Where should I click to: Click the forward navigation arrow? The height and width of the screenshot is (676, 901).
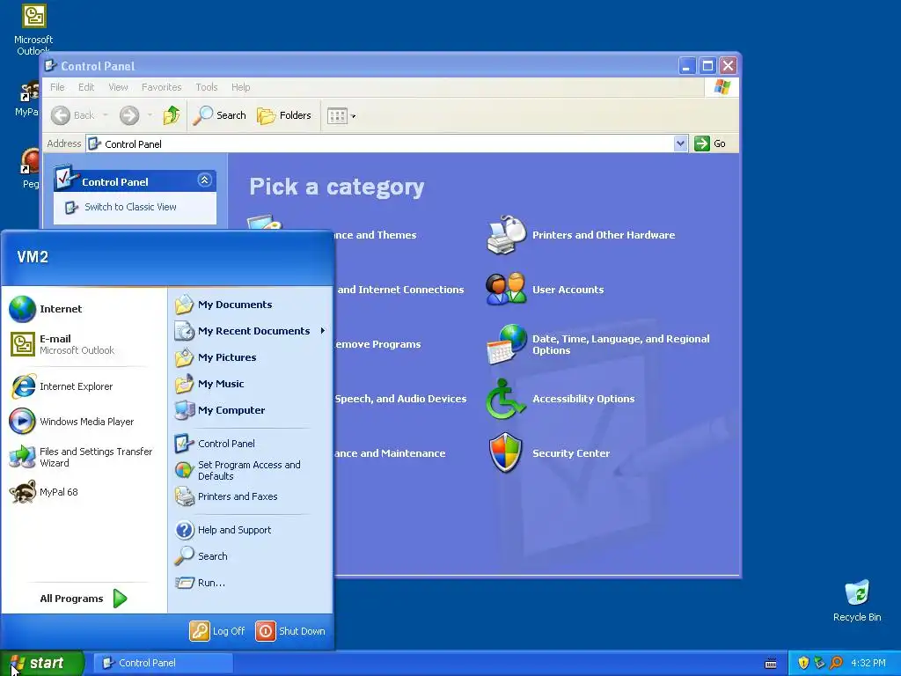click(129, 115)
